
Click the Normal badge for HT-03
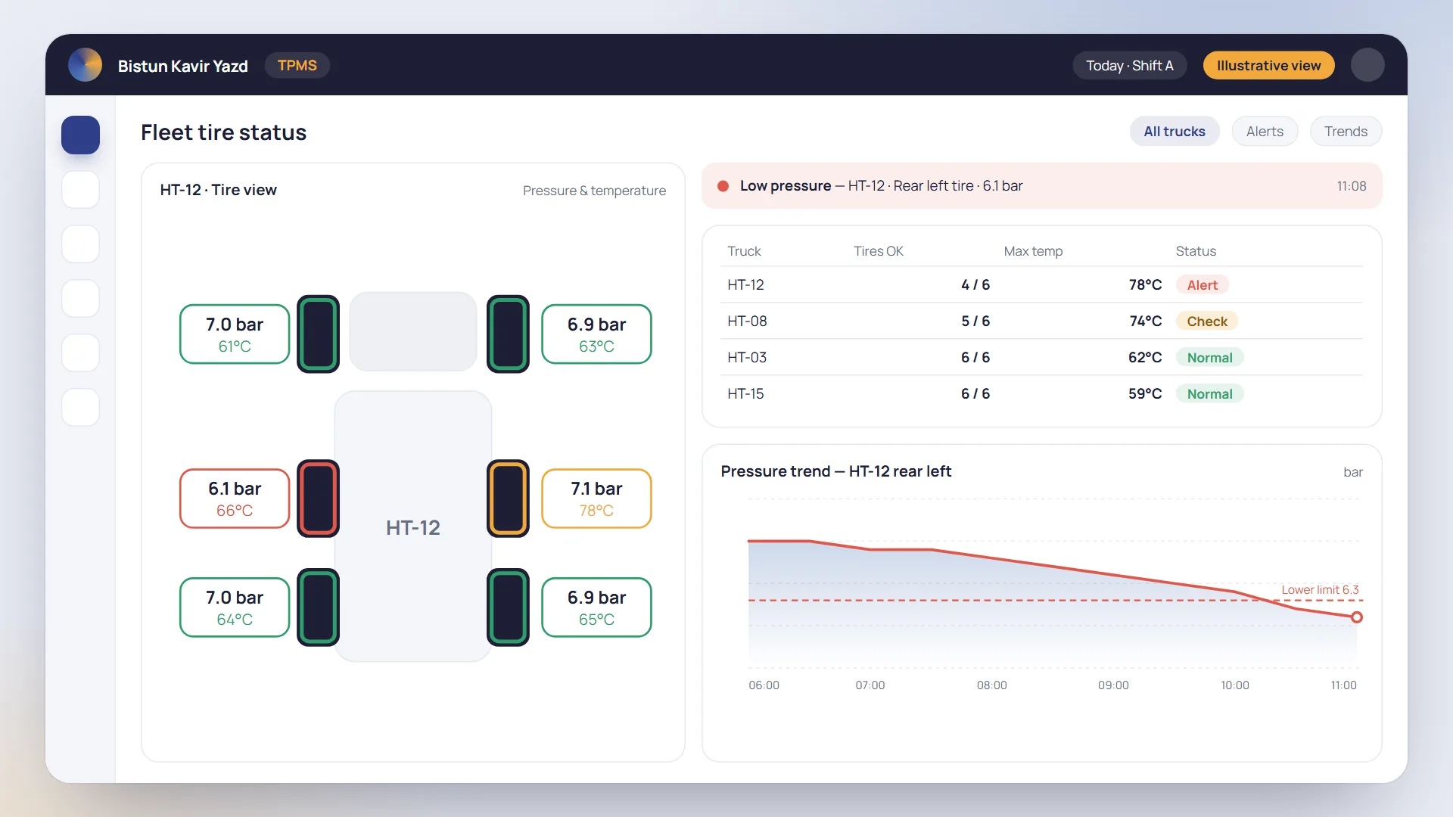1209,357
